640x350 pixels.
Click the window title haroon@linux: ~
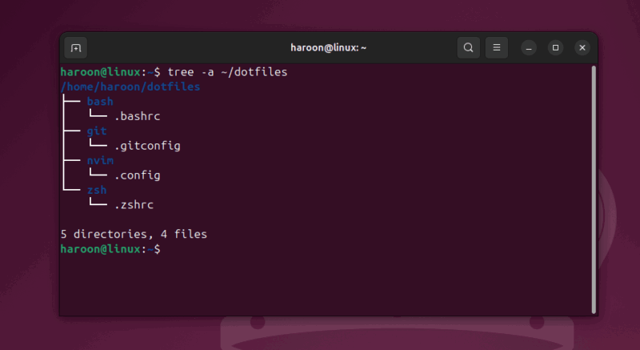pyautogui.click(x=328, y=48)
